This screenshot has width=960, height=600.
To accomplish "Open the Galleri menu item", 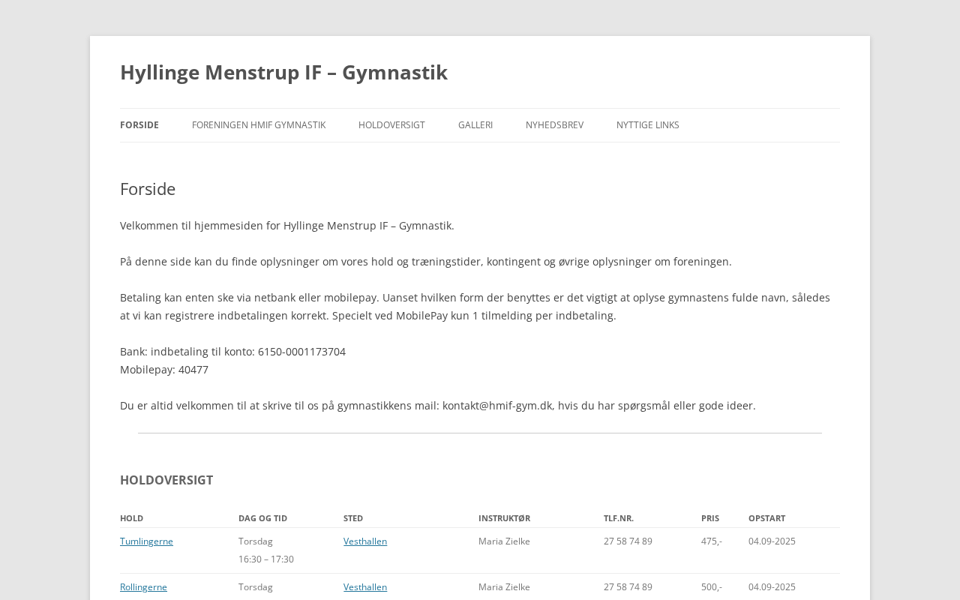I will (x=475, y=125).
